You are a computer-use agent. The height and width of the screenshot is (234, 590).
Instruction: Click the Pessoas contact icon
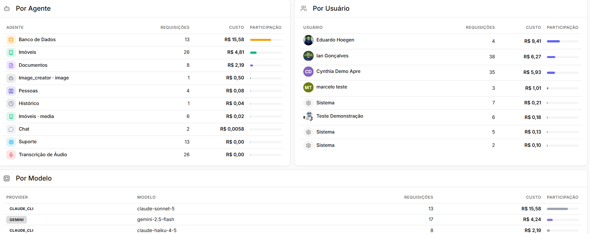click(x=11, y=91)
